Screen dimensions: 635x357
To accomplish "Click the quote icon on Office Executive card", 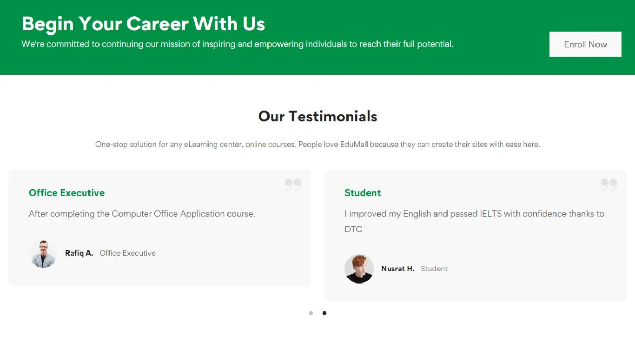I will [293, 185].
